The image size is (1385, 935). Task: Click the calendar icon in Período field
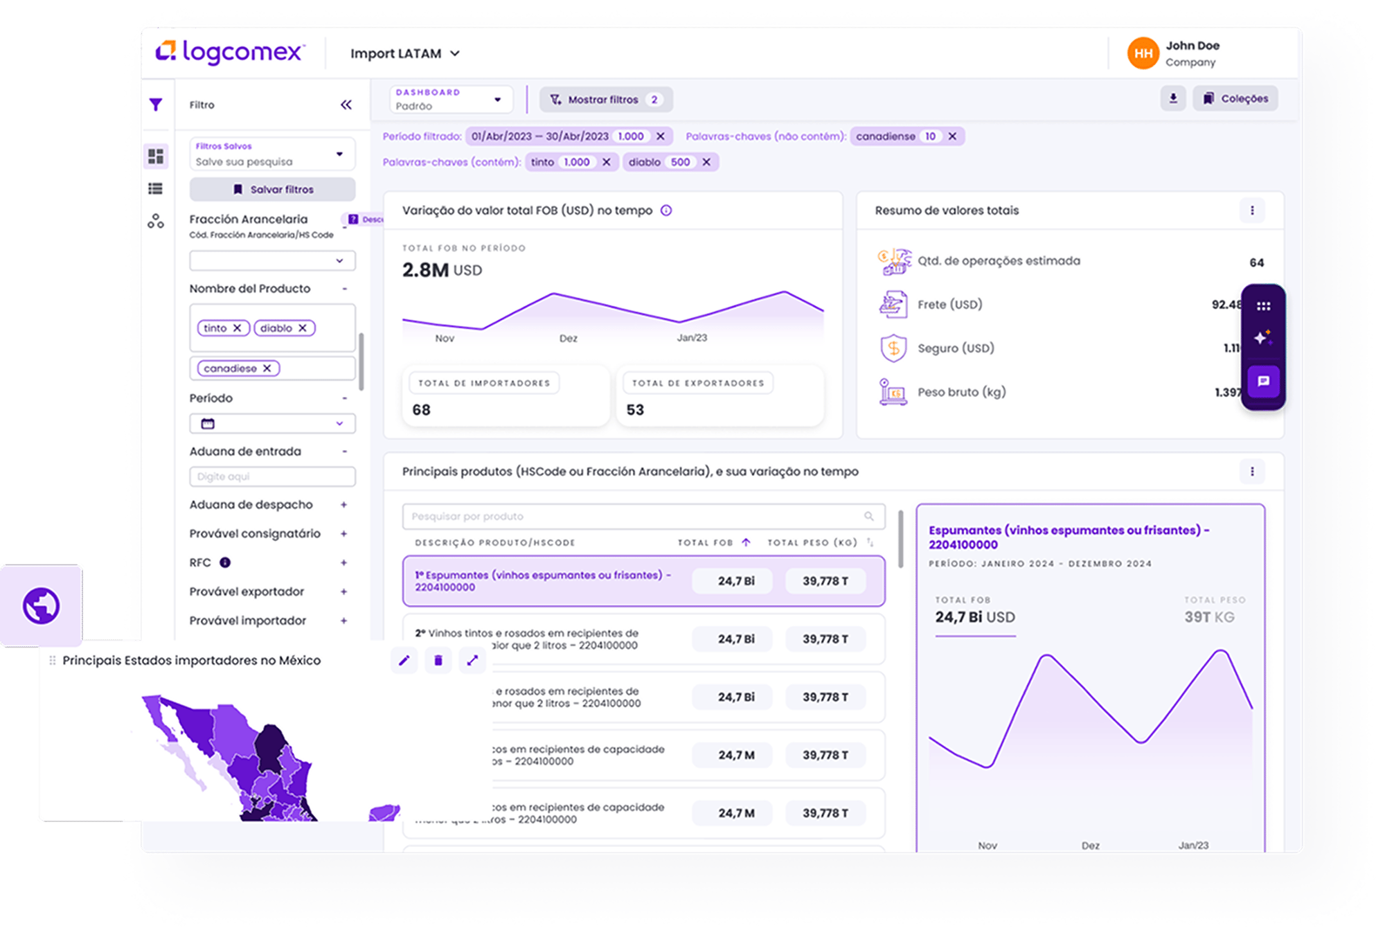[x=208, y=423]
